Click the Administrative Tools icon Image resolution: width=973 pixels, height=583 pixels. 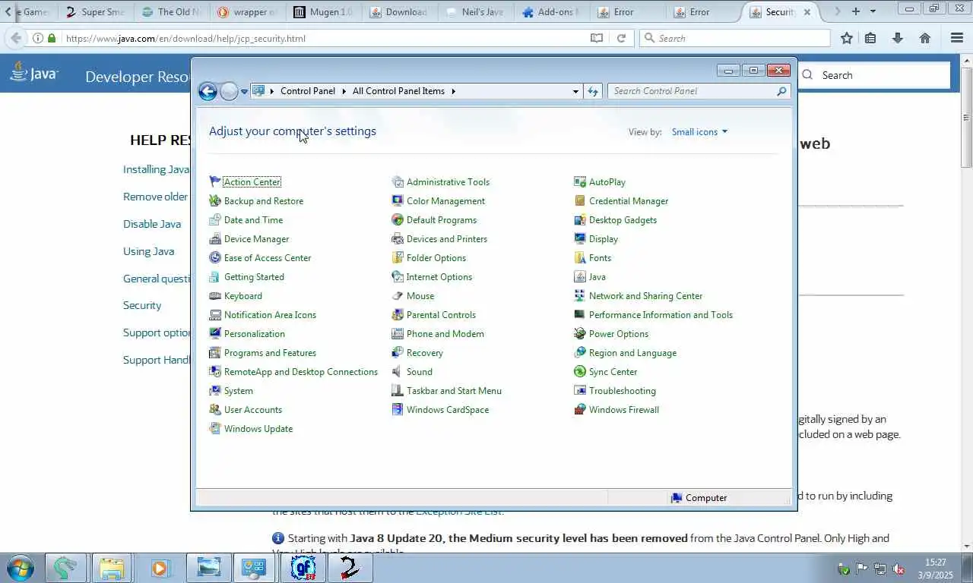[x=398, y=182]
